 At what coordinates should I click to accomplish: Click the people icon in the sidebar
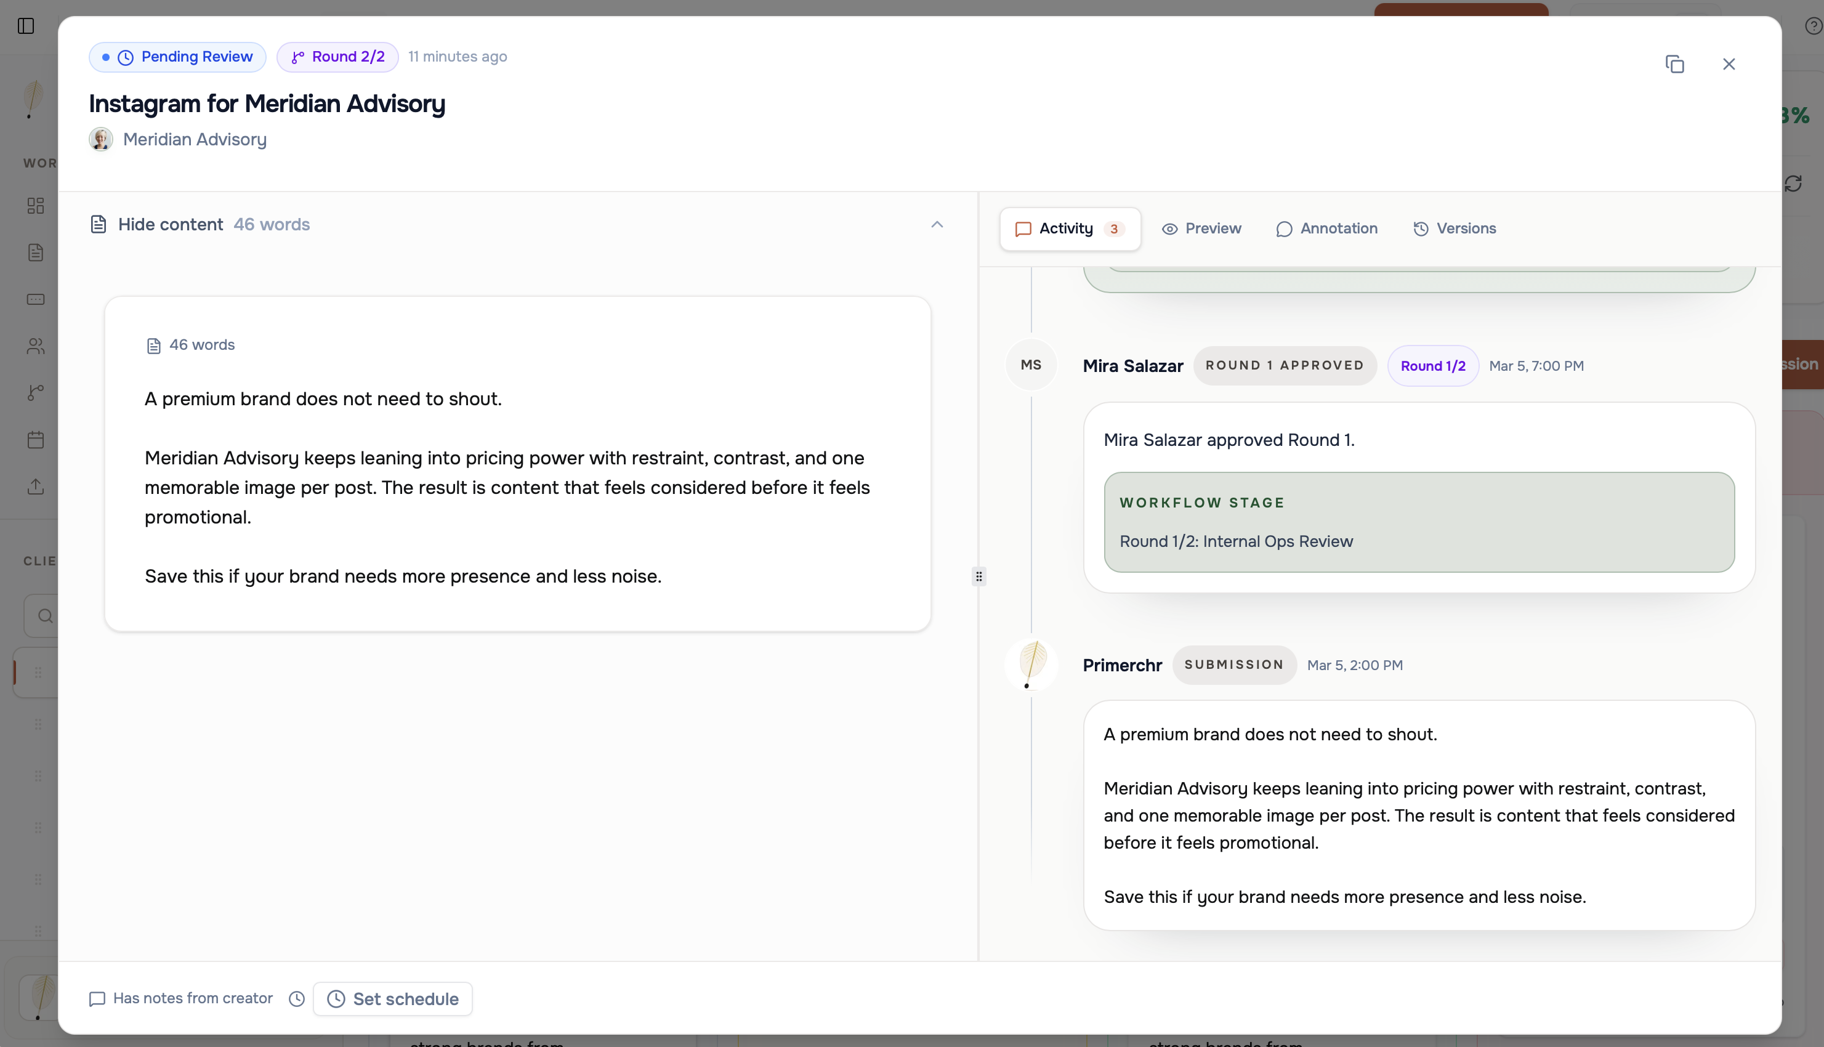point(35,346)
